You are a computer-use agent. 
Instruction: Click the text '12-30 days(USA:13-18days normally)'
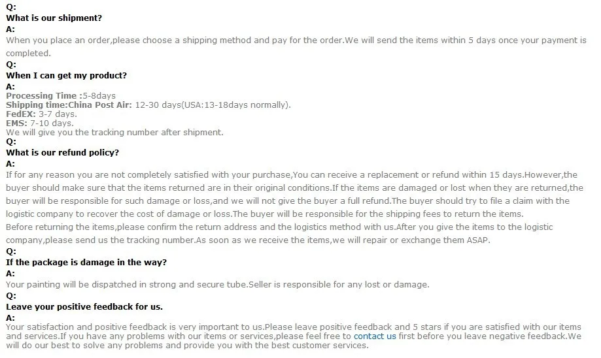[x=211, y=105]
